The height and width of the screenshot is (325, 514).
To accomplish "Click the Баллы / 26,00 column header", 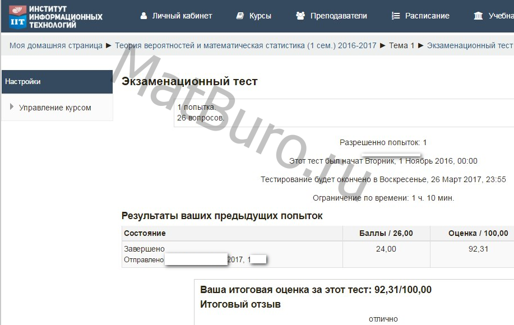I will (386, 233).
